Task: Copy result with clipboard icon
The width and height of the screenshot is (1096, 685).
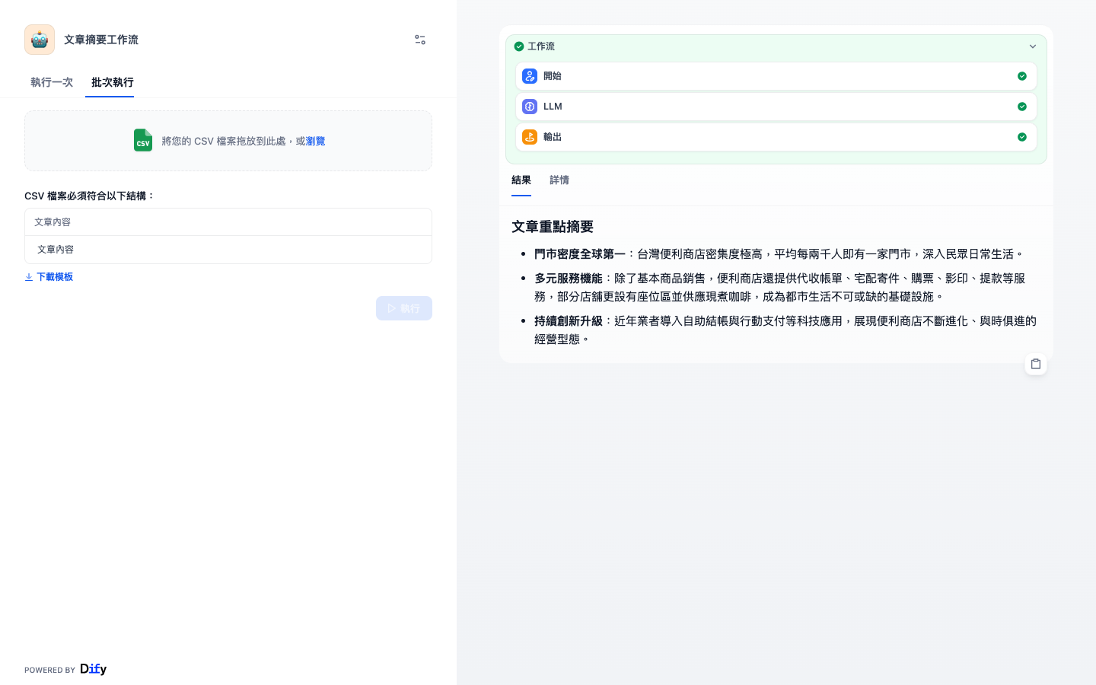Action: tap(1036, 364)
